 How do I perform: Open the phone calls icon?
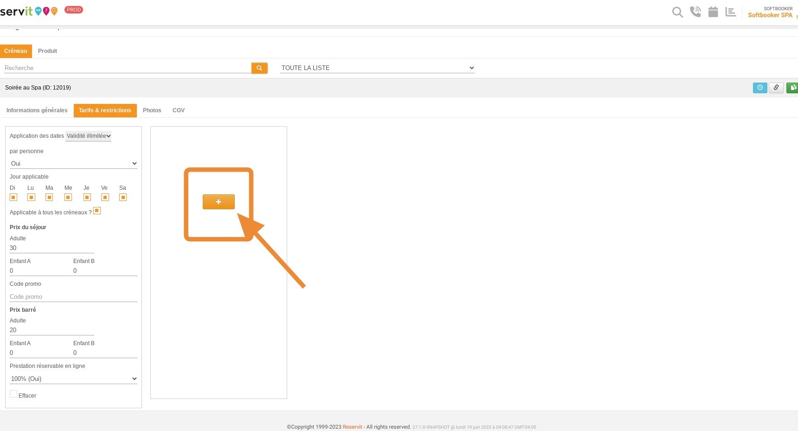point(695,12)
